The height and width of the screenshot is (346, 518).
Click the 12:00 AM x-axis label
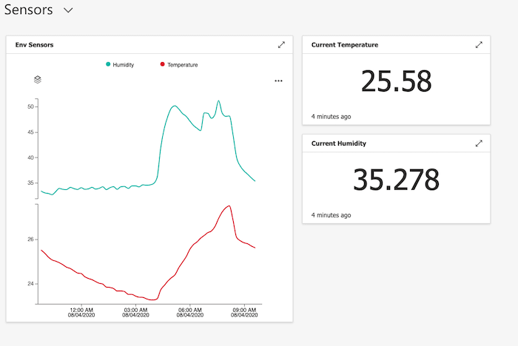click(81, 312)
